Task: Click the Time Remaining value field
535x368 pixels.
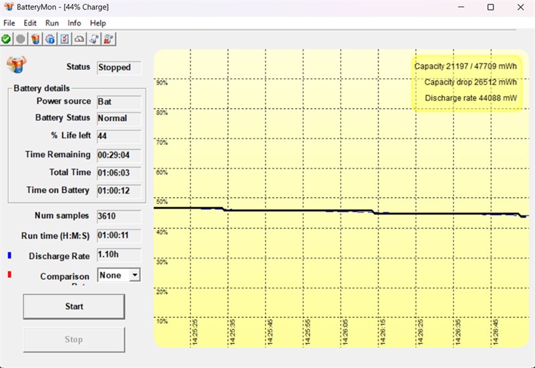Action: [119, 155]
